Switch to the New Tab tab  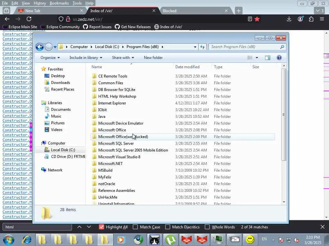coord(50,11)
